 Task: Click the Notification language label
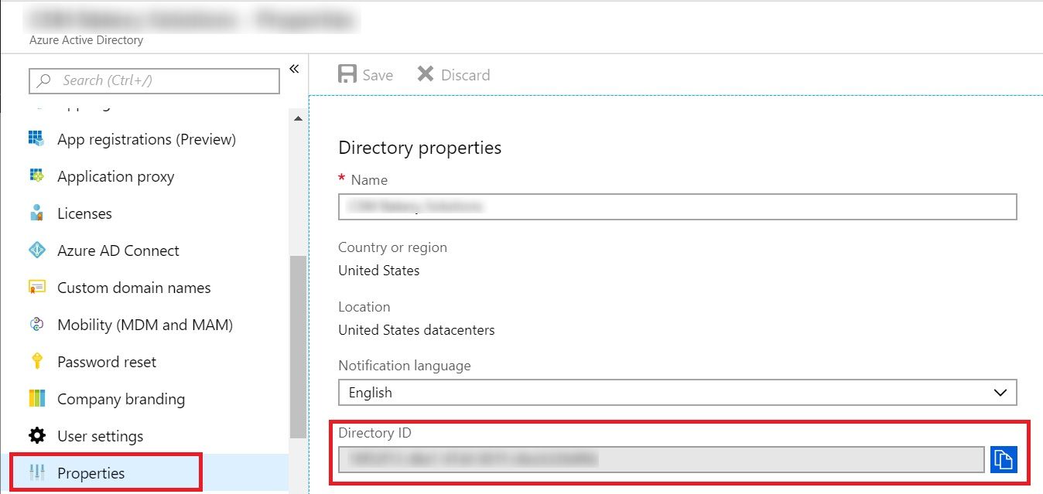(x=405, y=365)
